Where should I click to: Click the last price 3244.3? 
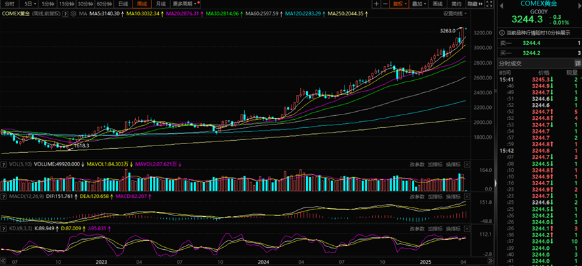pos(527,20)
